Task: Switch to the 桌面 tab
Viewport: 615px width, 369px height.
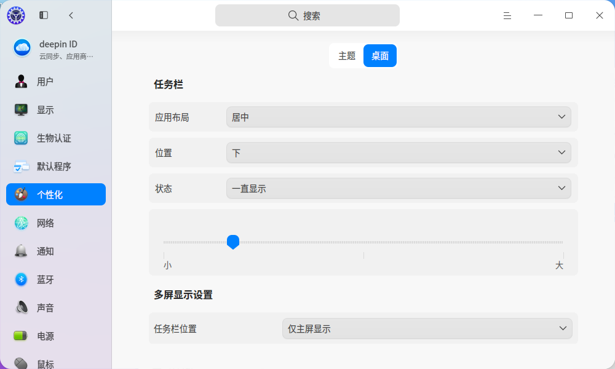Action: [x=380, y=56]
